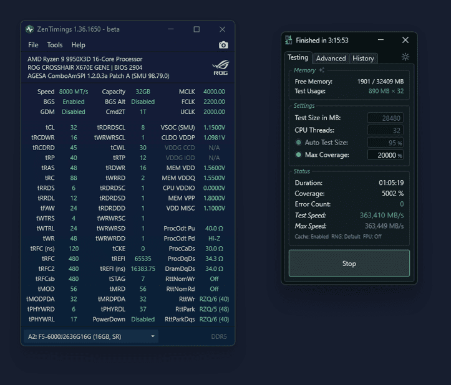Click the Max Speed 363,449 MB/s value
Image resolution: width=451 pixels, height=385 pixels.
(x=384, y=226)
